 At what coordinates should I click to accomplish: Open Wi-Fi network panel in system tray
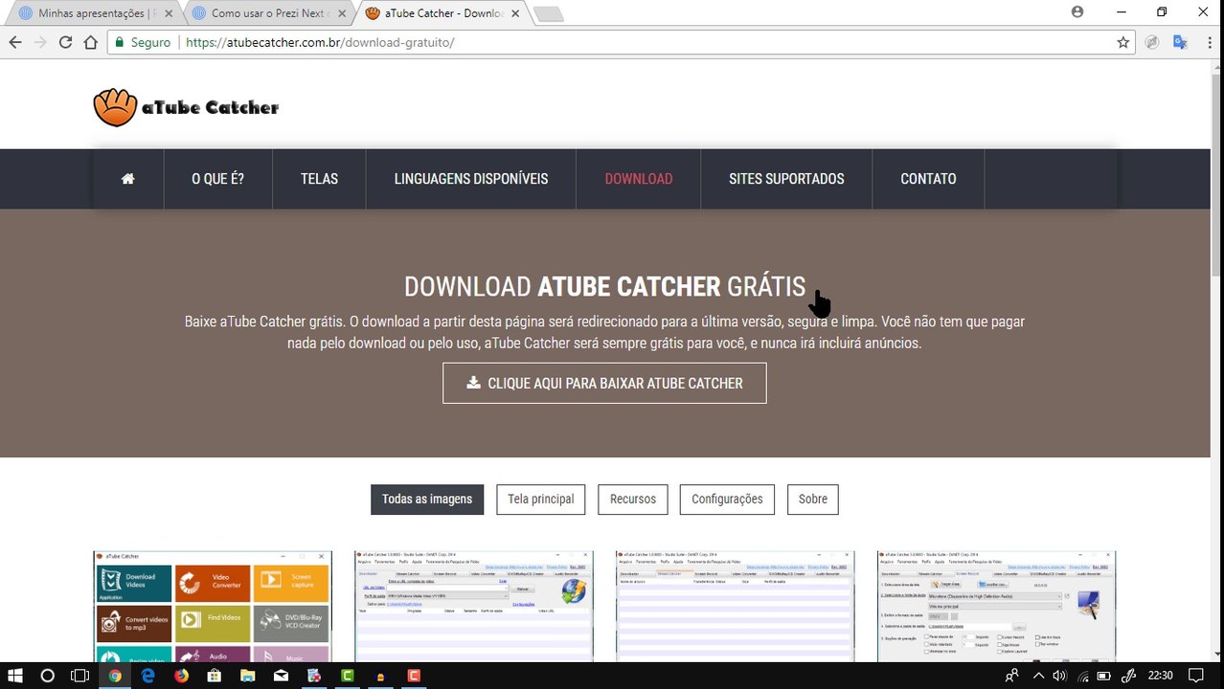[x=1082, y=676]
